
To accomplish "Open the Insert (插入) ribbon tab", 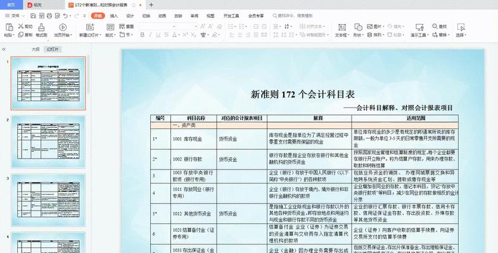I will pyautogui.click(x=113, y=16).
